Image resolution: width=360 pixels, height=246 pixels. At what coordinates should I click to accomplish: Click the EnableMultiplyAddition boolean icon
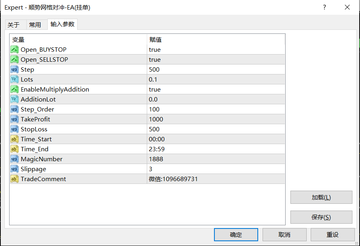(14, 90)
